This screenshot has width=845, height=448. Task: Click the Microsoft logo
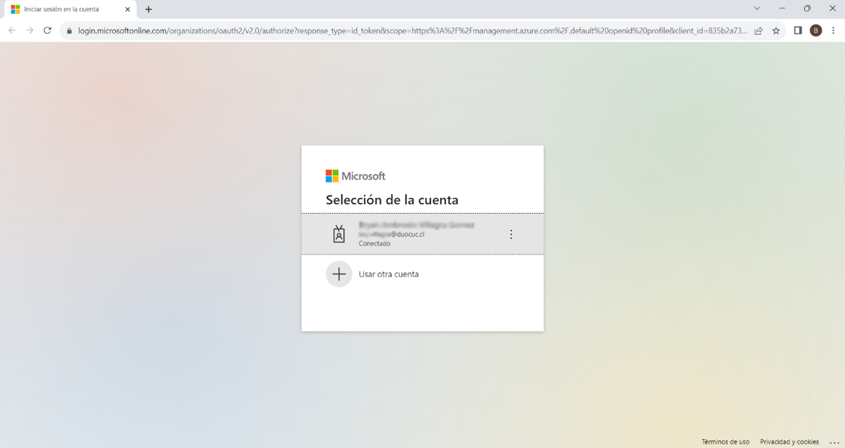point(356,176)
